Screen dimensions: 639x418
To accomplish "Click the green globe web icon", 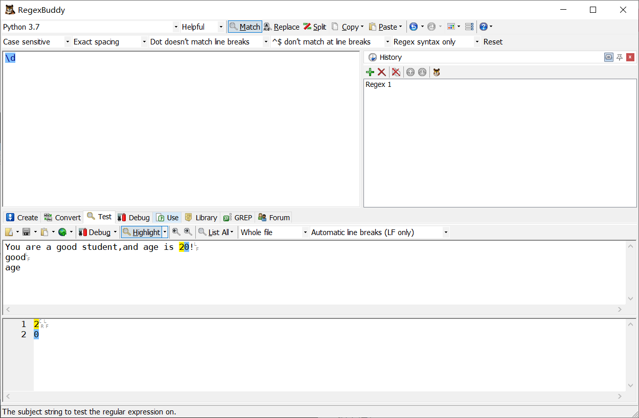I will tap(62, 232).
